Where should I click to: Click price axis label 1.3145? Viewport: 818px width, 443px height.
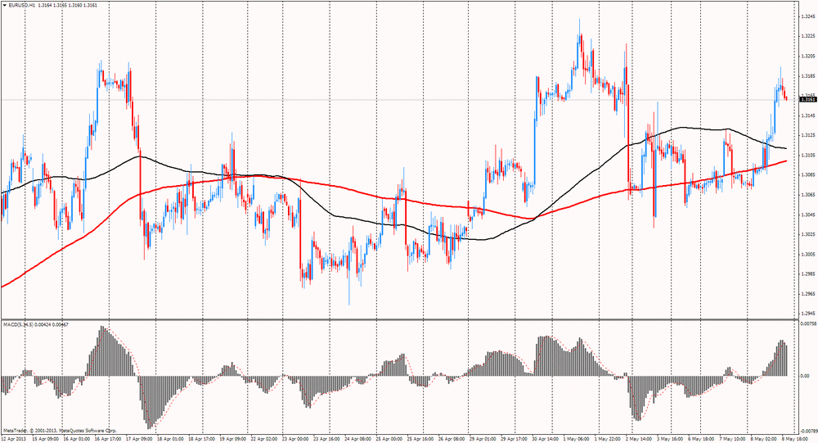coord(807,115)
